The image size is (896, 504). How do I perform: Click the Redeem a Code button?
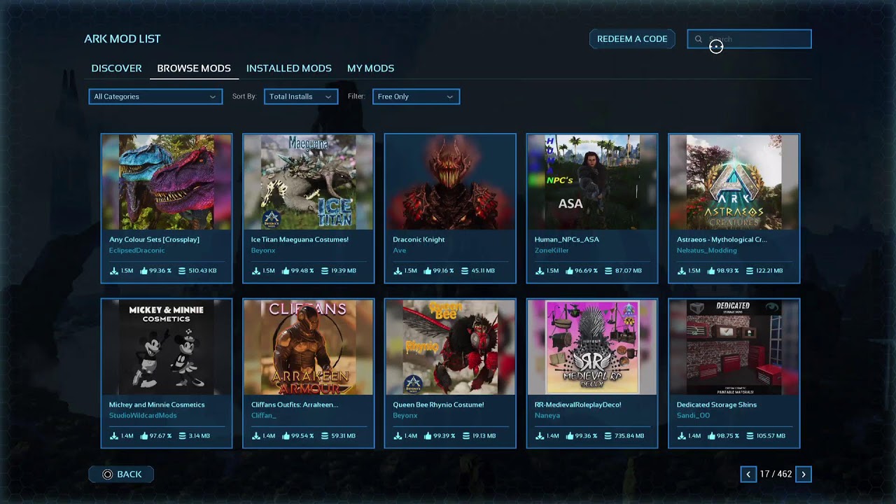(x=632, y=39)
